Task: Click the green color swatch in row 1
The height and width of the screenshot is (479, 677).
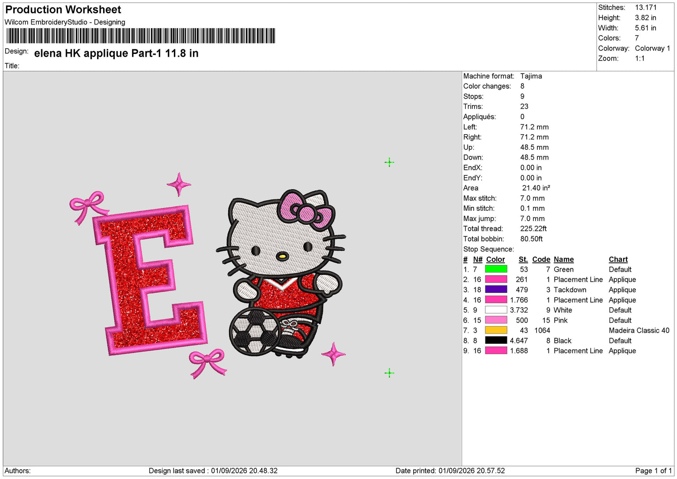Action: coord(496,269)
